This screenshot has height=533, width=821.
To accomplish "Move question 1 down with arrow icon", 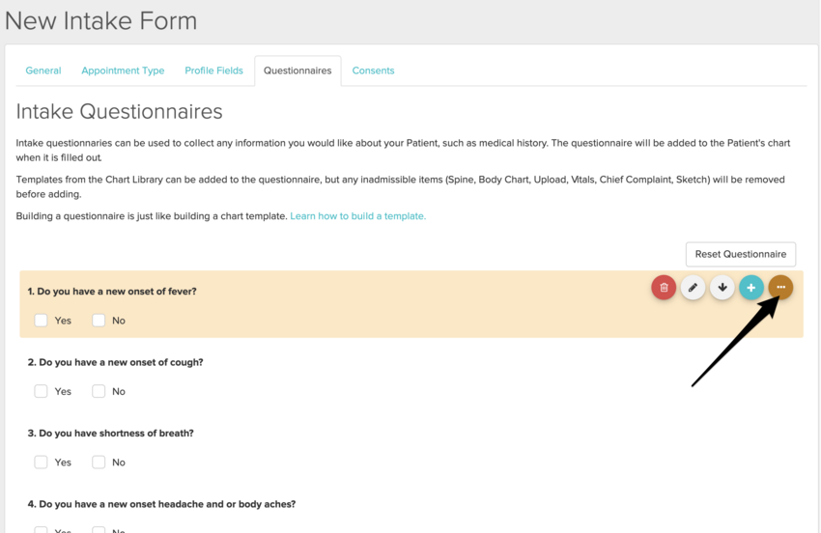I will click(x=722, y=287).
